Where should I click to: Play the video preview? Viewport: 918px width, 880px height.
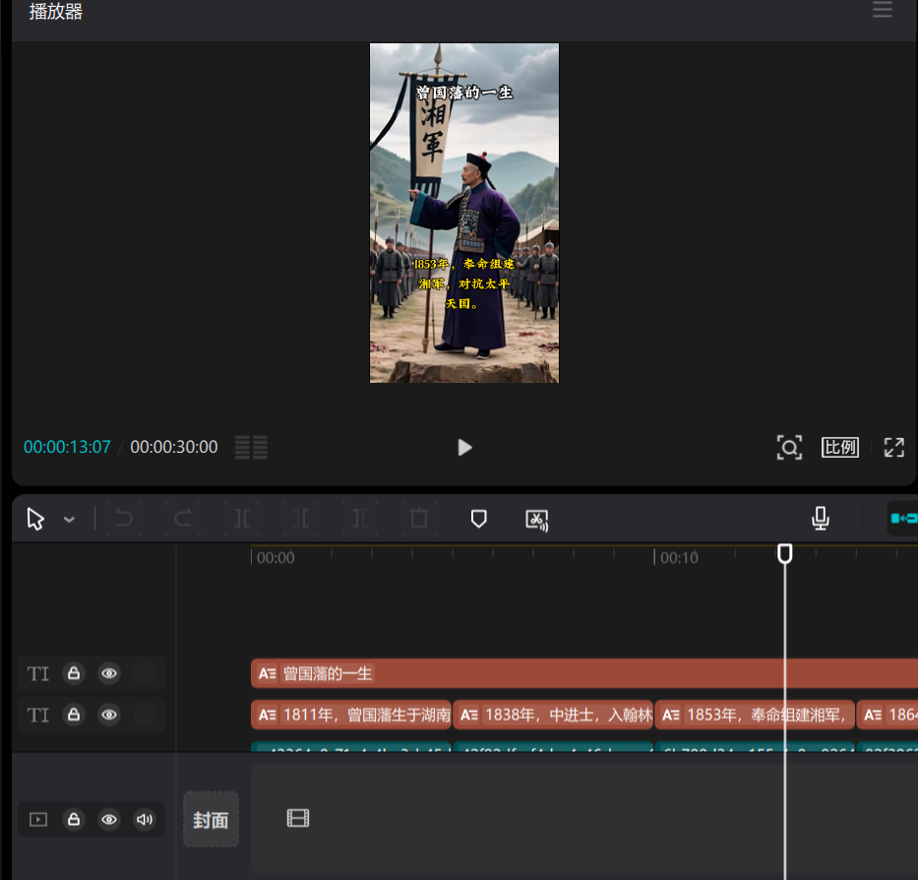pos(464,448)
